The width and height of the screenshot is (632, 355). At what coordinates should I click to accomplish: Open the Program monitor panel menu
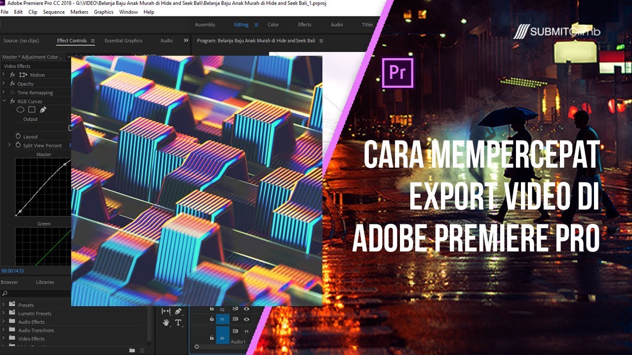(321, 40)
